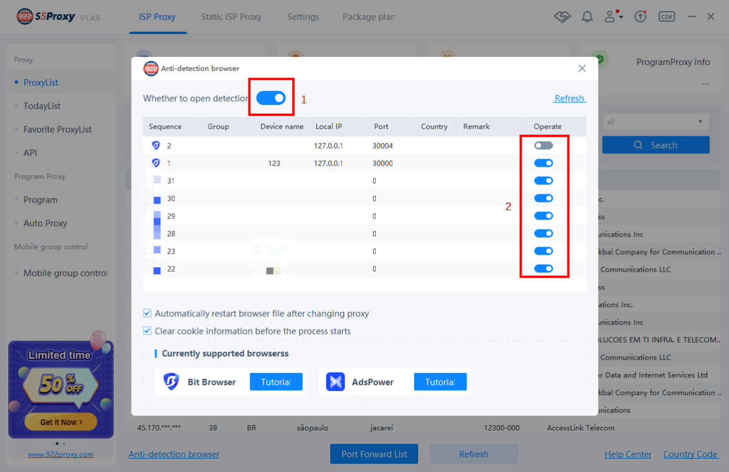The height and width of the screenshot is (472, 729).
Task: Click the ProgramProxy info label
Action: tap(673, 62)
